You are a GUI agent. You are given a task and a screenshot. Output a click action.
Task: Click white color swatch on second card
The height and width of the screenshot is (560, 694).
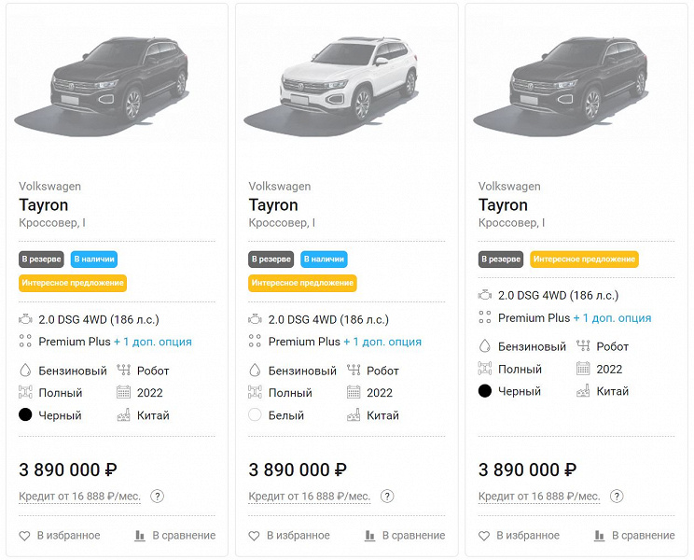[255, 415]
